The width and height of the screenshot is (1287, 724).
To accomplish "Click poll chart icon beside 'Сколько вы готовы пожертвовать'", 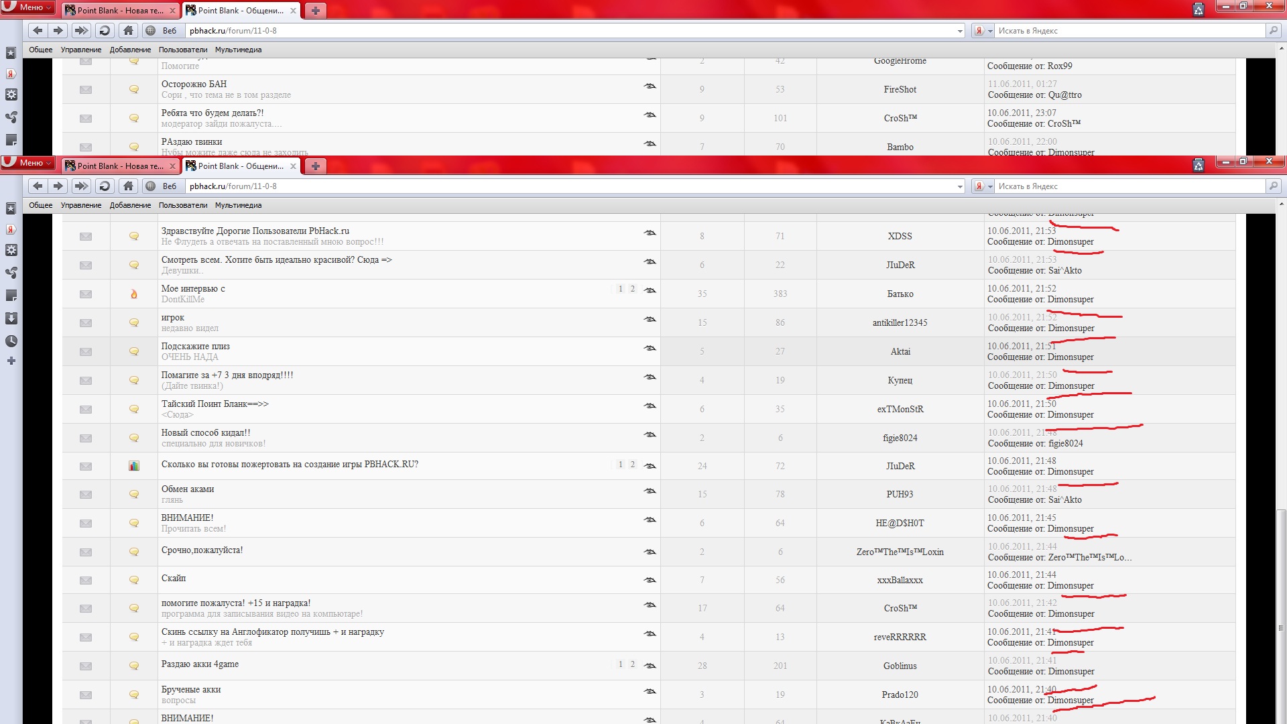I will [134, 466].
